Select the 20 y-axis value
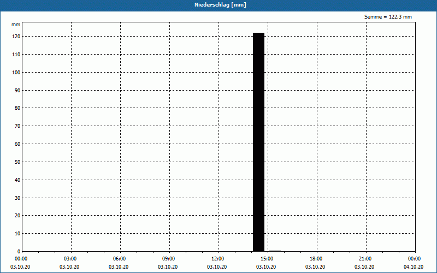This screenshot has width=437, height=273. 17,216
